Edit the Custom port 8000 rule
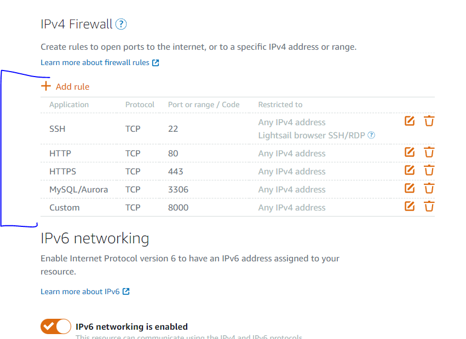466x339 pixels. (x=410, y=207)
